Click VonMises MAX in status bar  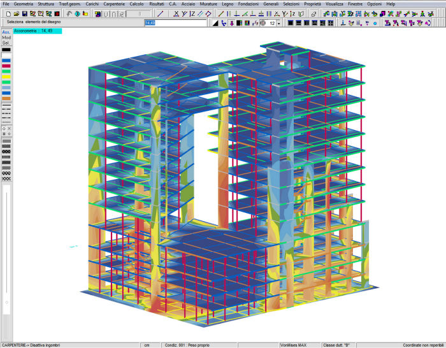(294, 345)
